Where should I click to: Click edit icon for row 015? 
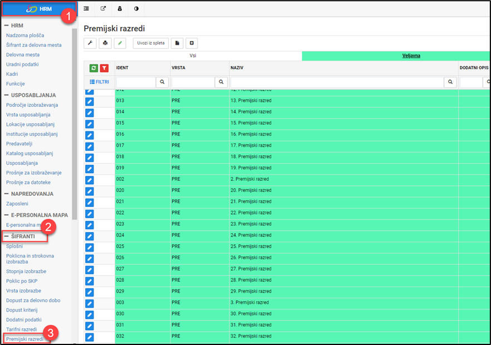[x=90, y=124]
